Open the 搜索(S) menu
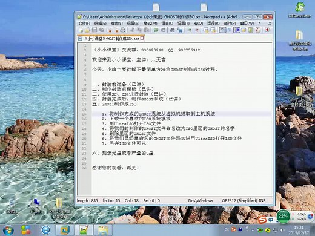This screenshot has height=236, width=315. click(x=116, y=24)
